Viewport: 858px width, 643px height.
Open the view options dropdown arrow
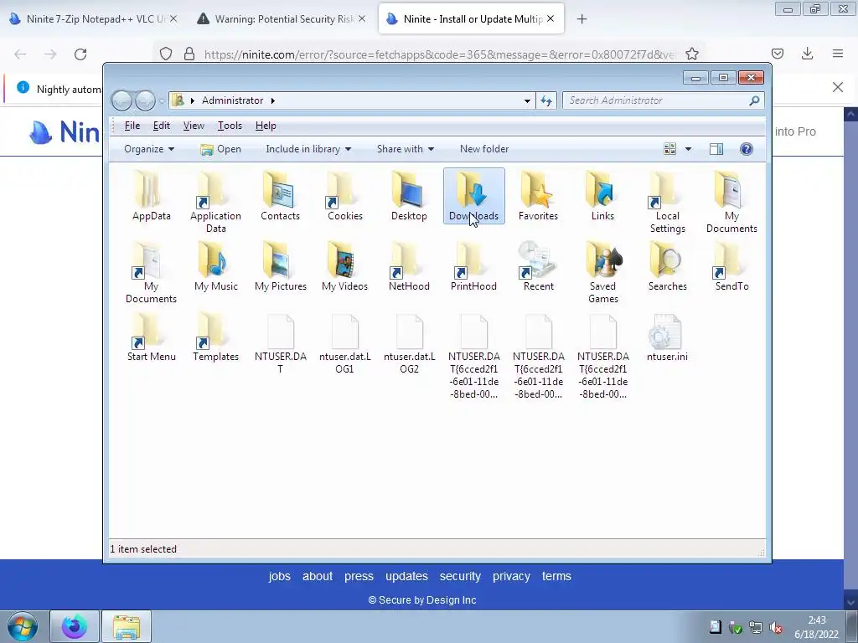click(x=689, y=149)
